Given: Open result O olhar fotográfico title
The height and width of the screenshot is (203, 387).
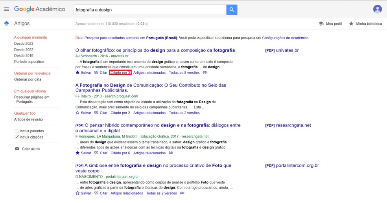Looking at the screenshot, I should click(x=155, y=50).
